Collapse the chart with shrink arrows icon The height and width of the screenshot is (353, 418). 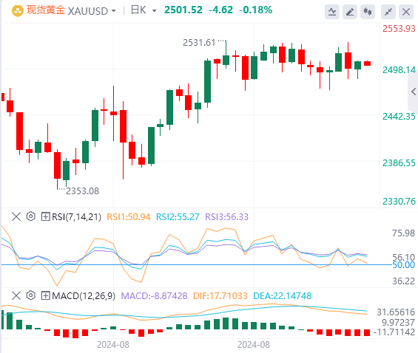tap(388, 12)
